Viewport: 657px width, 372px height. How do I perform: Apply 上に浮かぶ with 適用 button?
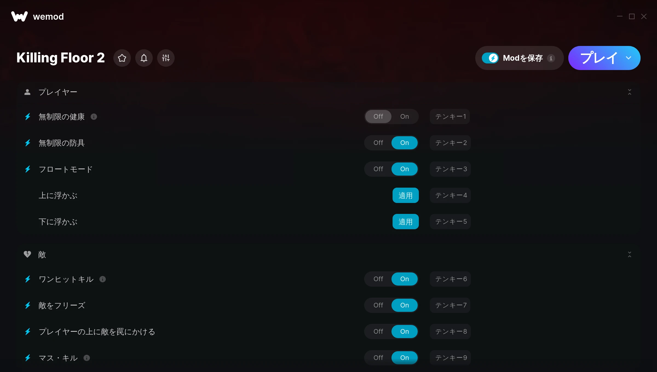coord(406,195)
